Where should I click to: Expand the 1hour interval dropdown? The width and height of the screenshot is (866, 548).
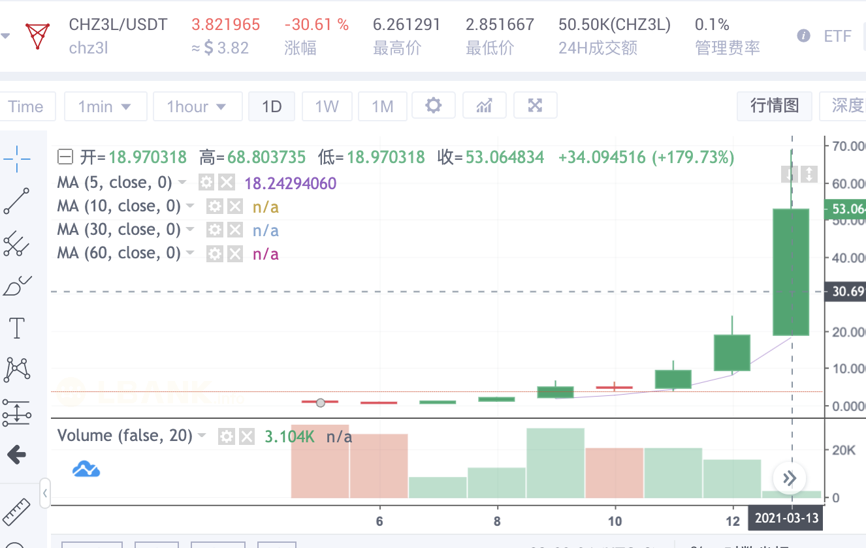pyautogui.click(x=197, y=105)
